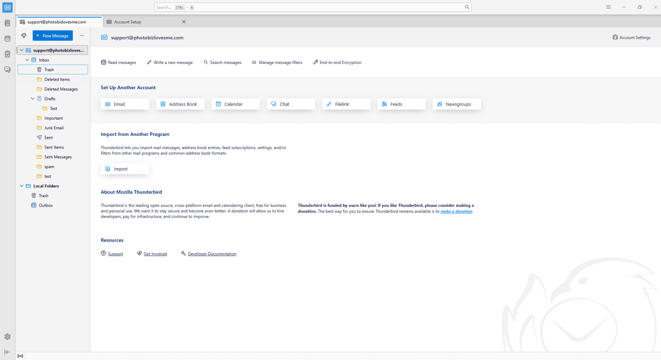Set up an Address Book

click(x=180, y=104)
